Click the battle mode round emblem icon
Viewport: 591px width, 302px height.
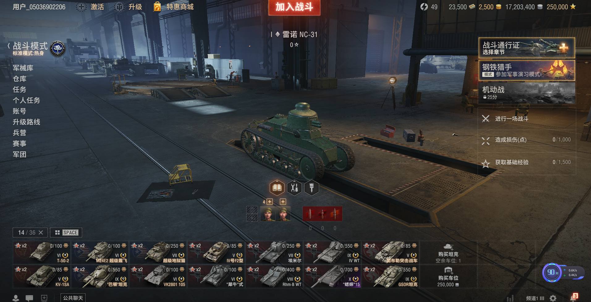[57, 48]
